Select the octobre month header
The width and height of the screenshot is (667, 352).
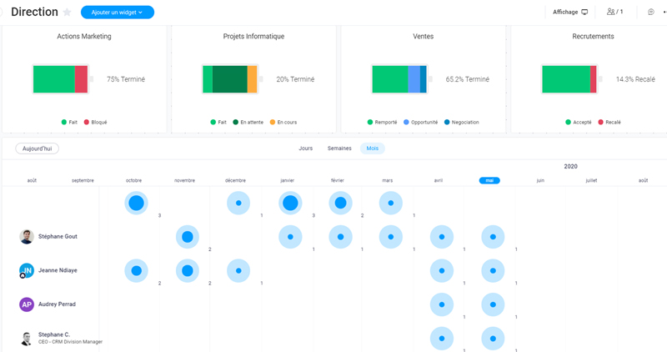(x=133, y=180)
